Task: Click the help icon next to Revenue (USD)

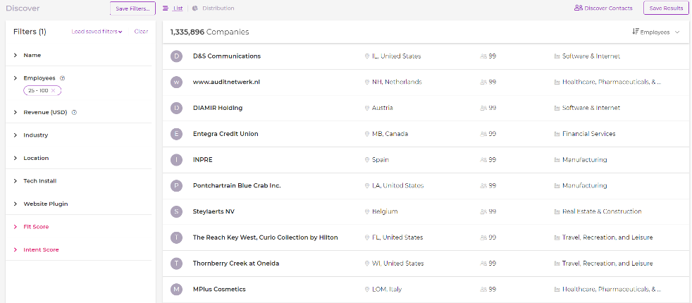Action: point(74,113)
